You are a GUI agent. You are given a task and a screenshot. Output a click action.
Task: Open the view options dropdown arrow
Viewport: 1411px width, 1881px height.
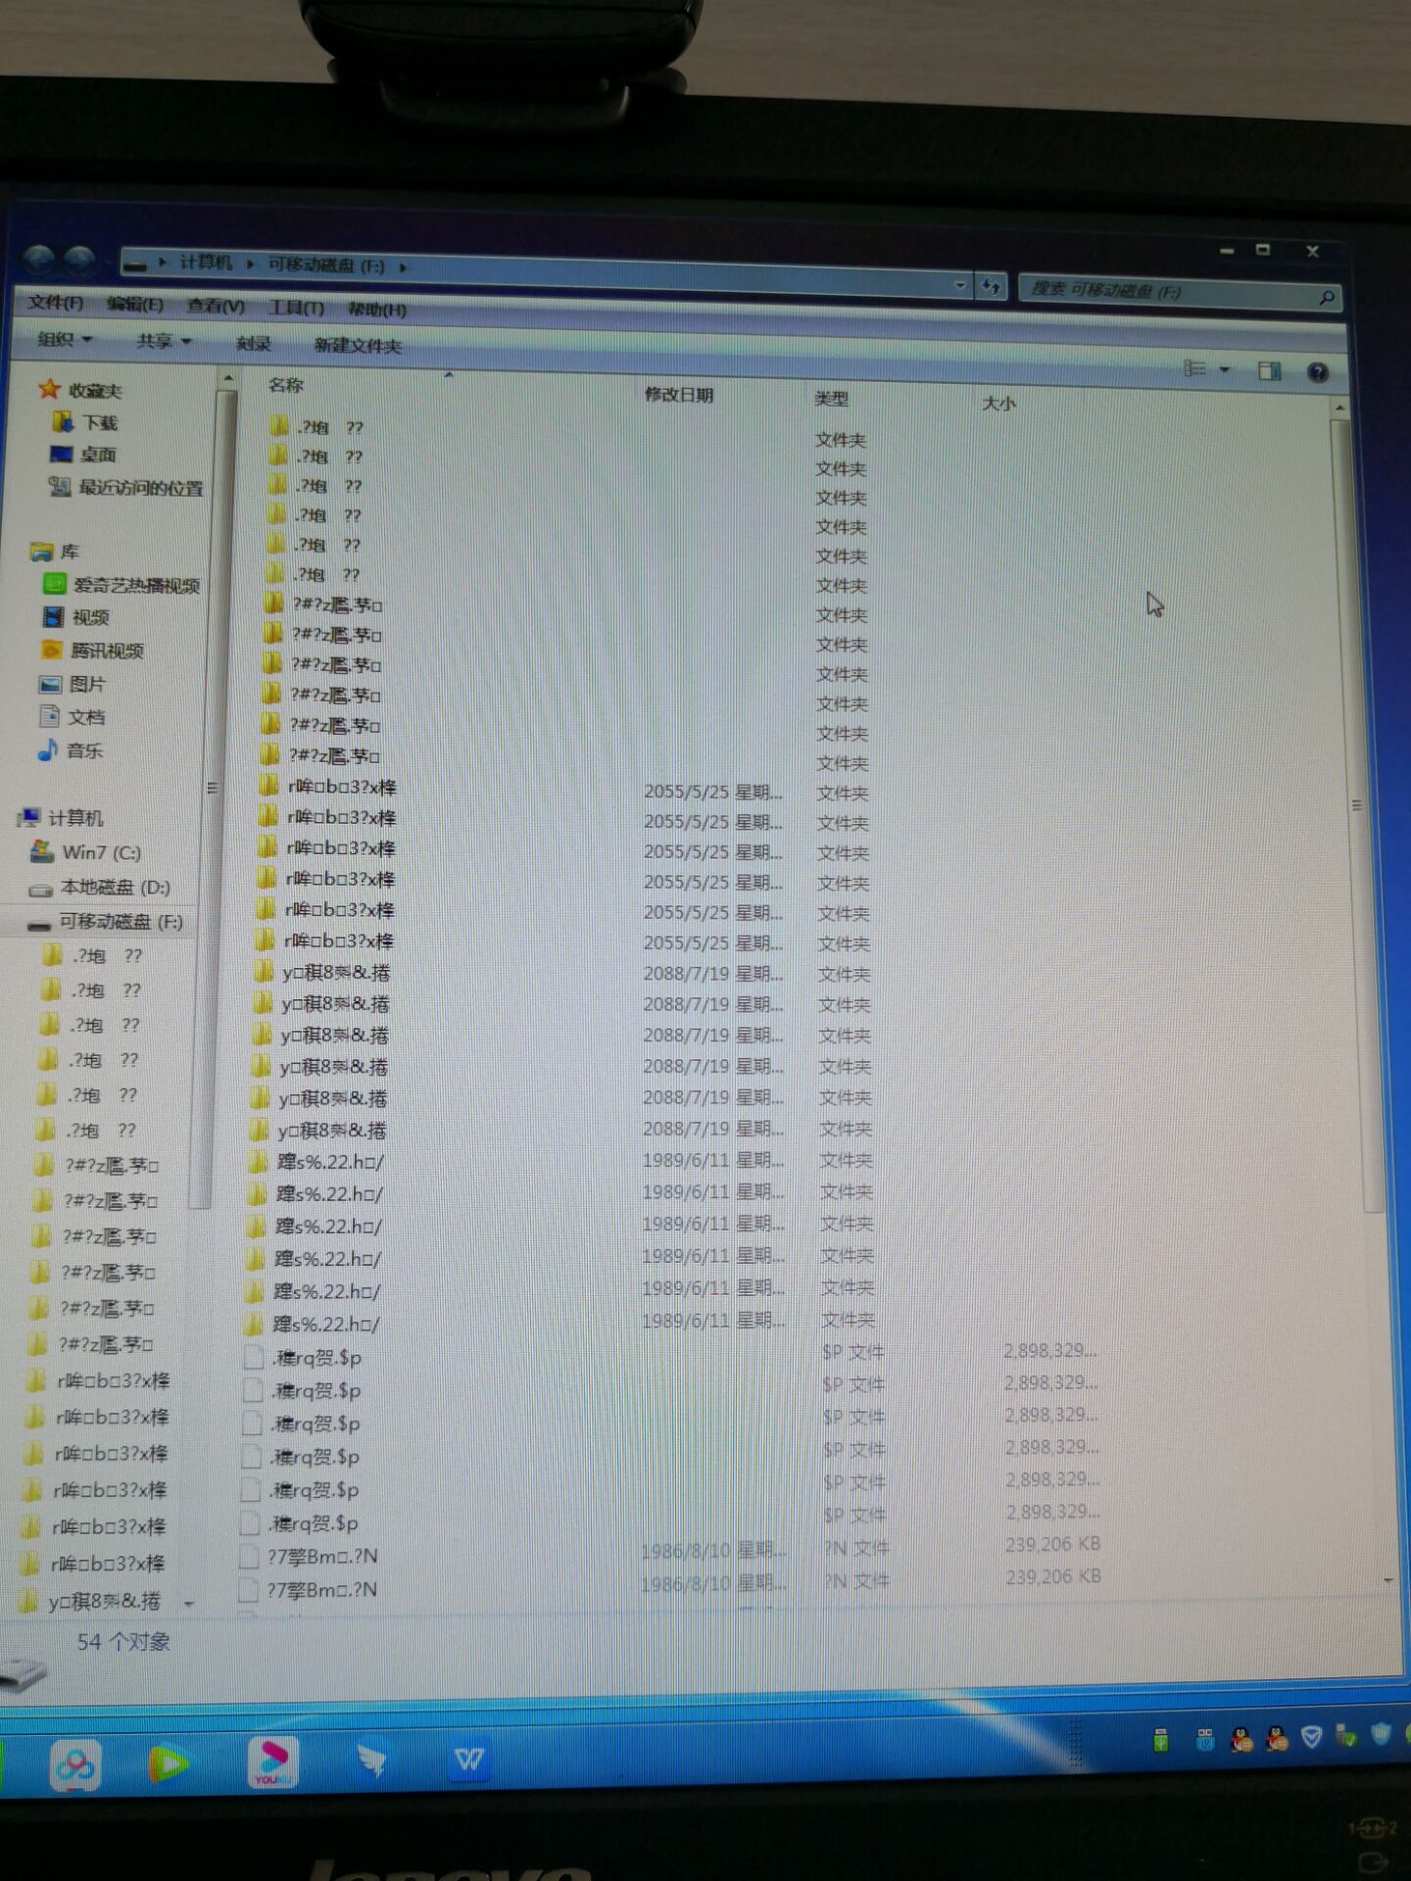tap(1225, 369)
